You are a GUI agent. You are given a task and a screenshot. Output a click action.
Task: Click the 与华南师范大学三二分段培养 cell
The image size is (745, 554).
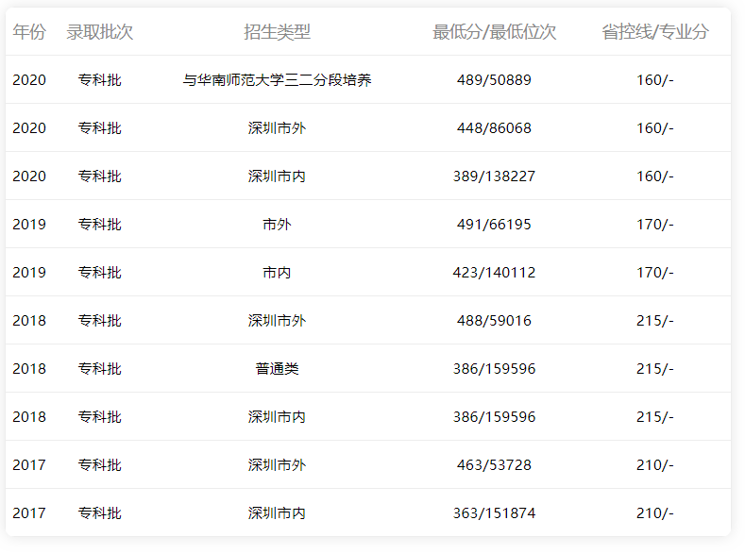pyautogui.click(x=277, y=80)
